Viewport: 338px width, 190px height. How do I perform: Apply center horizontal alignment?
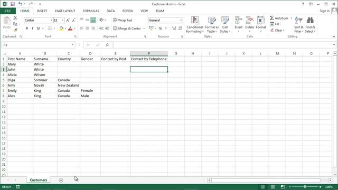pos(87,28)
